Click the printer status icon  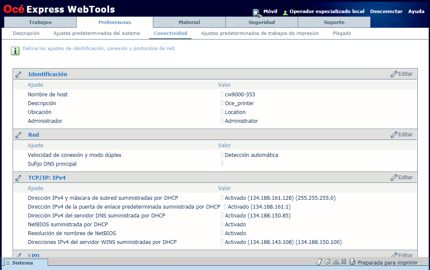pyautogui.click(x=352, y=262)
